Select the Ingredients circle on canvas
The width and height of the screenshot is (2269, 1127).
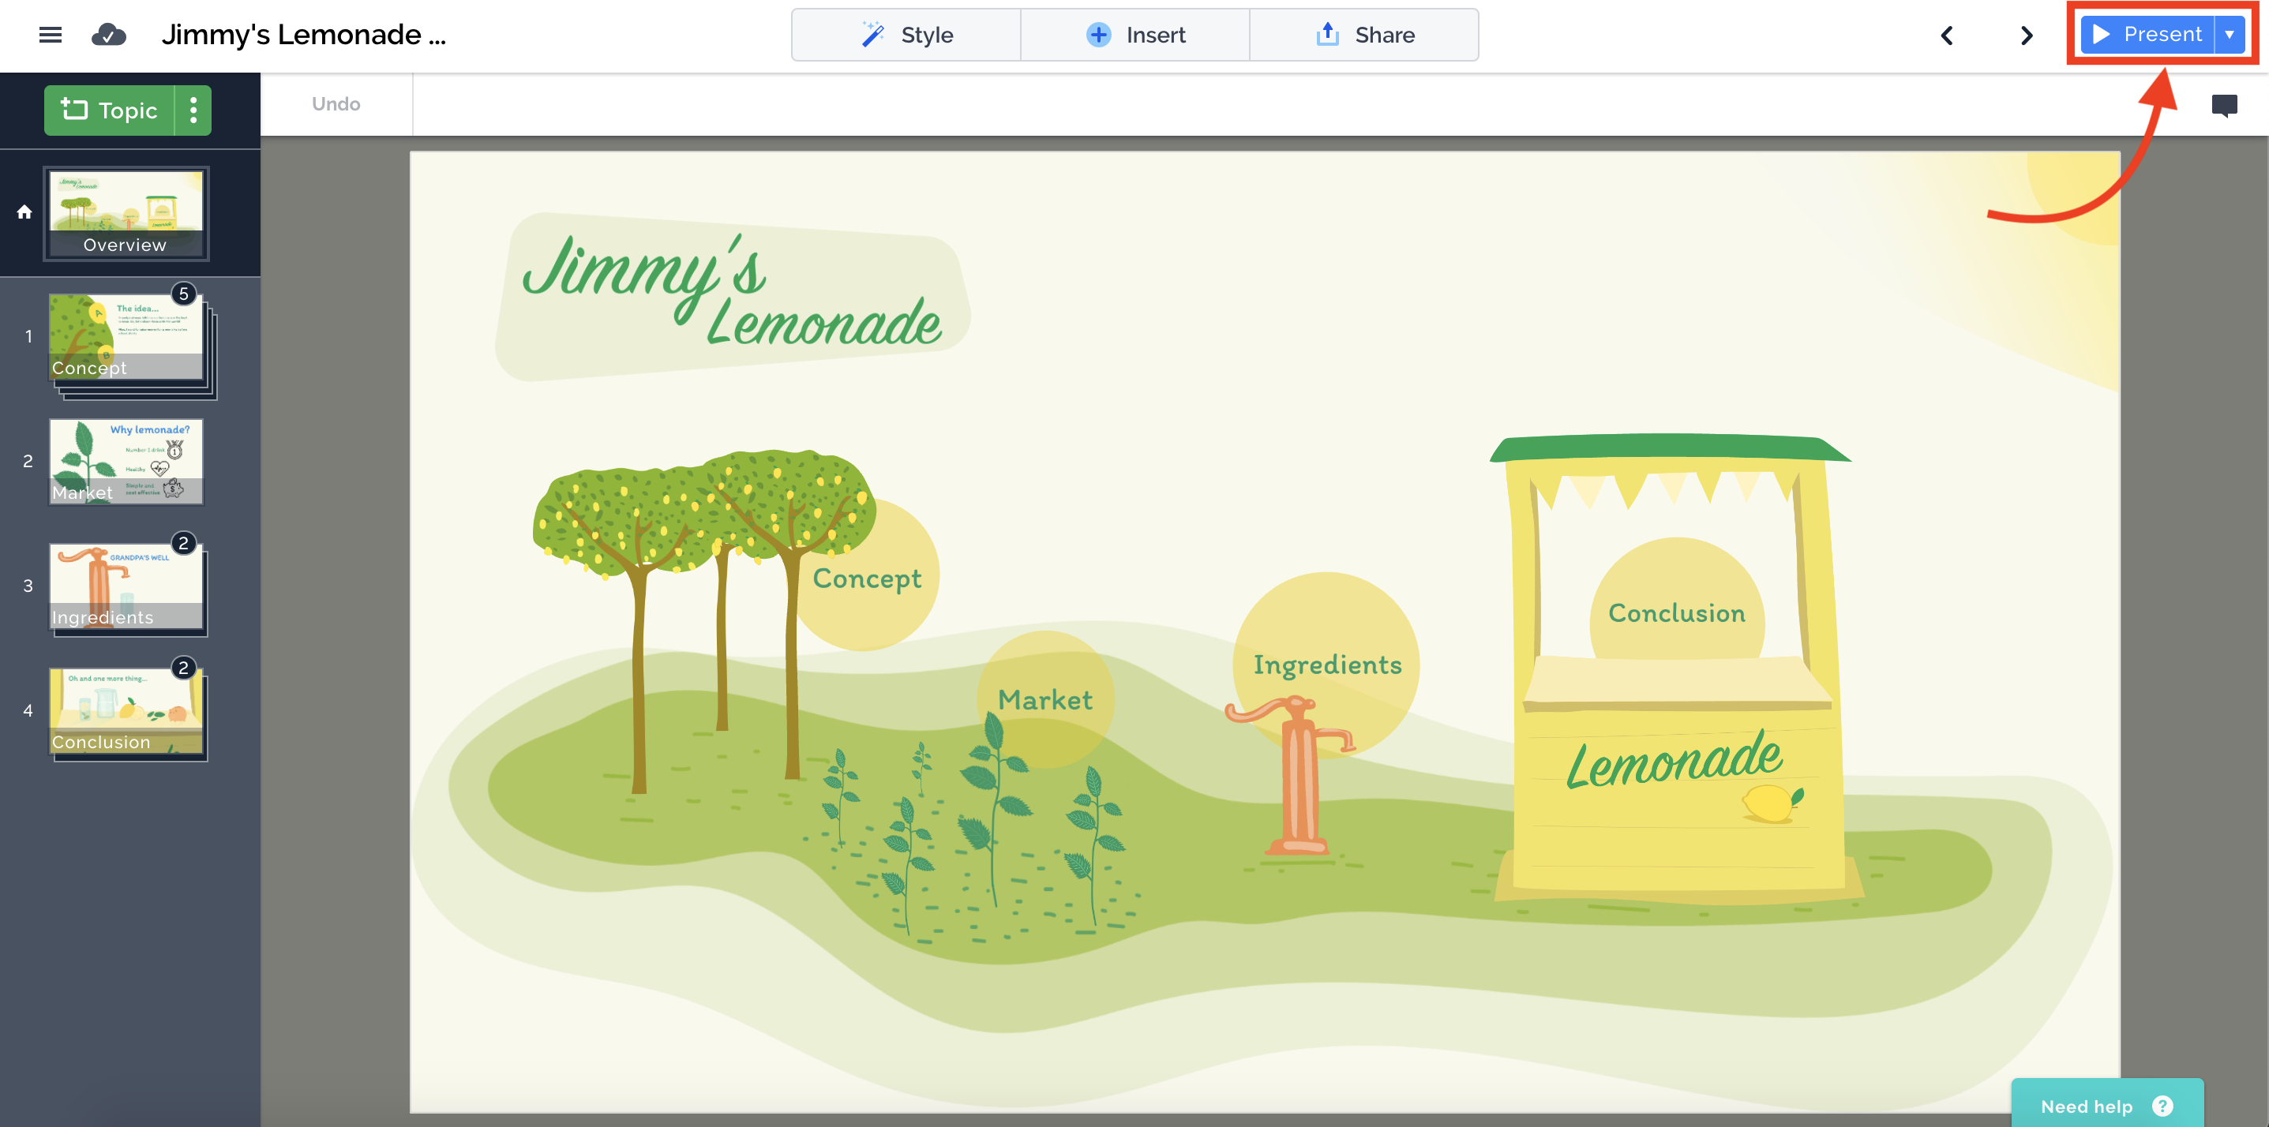pyautogui.click(x=1326, y=665)
